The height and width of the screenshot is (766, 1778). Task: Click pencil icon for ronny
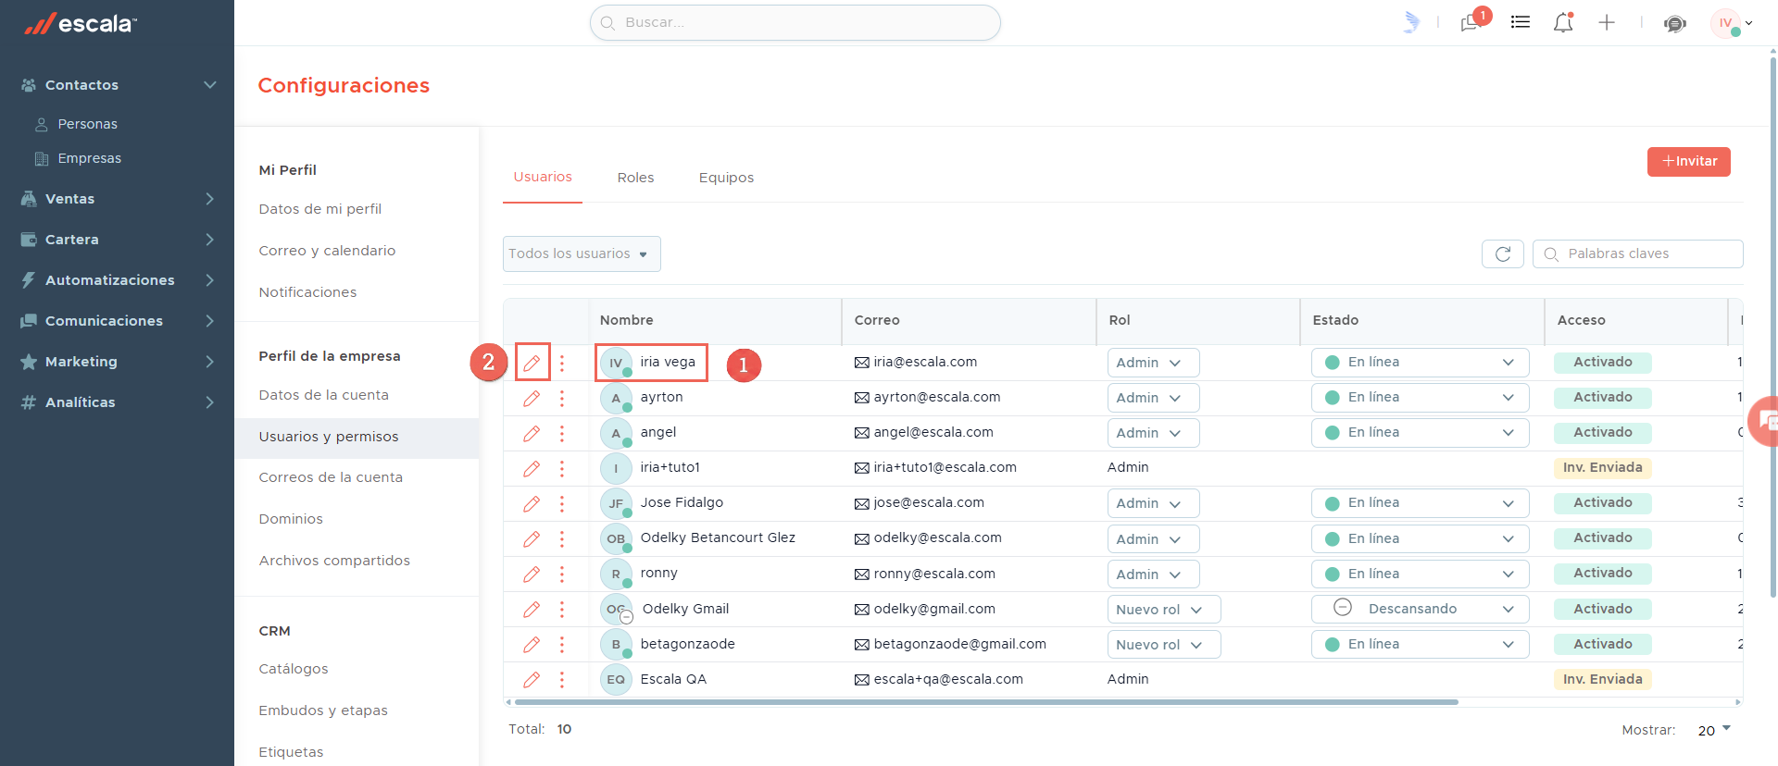532,574
